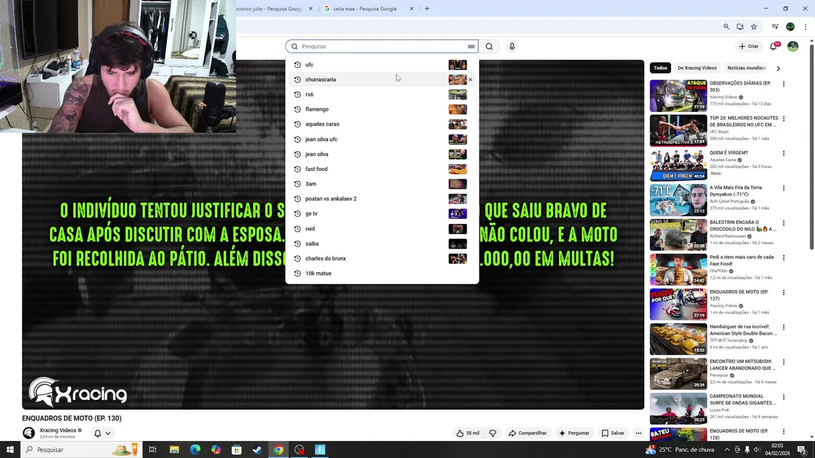Viewport: 815px width, 458px height.
Task: Start voice search with microphone icon
Action: click(512, 46)
